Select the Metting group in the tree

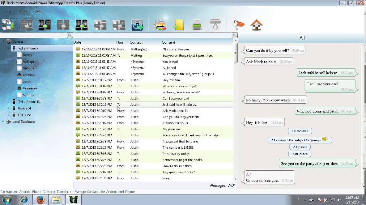pos(29,75)
